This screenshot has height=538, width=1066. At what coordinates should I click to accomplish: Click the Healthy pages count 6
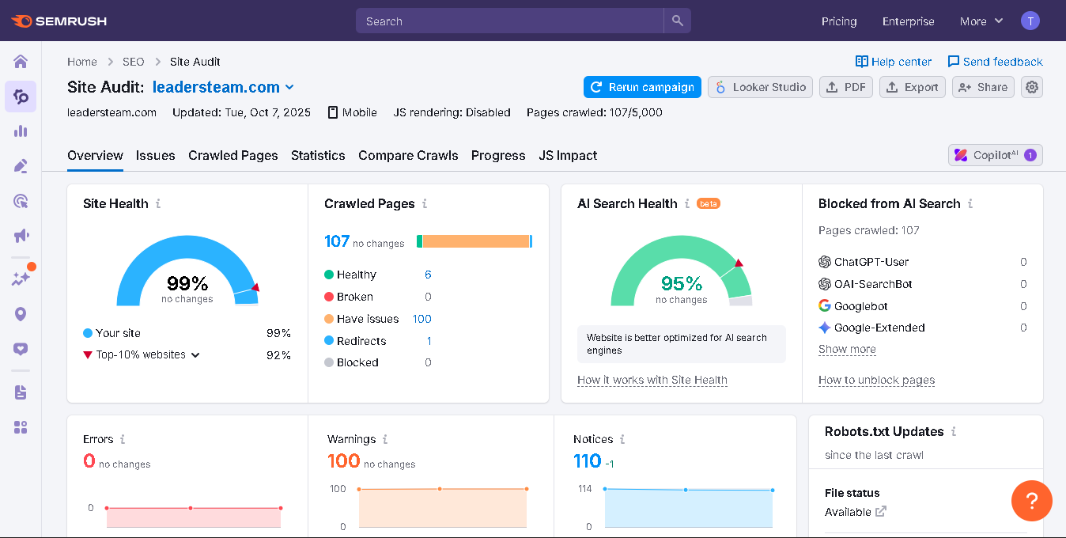pyautogui.click(x=428, y=275)
